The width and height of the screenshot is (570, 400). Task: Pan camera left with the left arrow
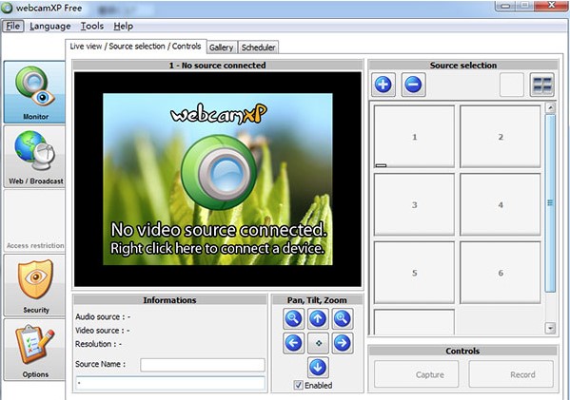tap(293, 343)
